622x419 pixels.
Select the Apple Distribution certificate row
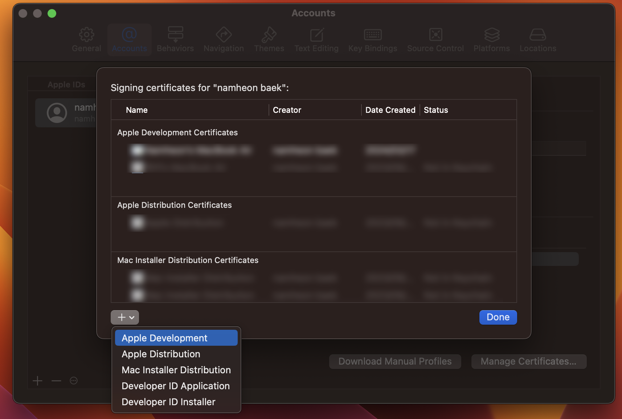point(314,222)
